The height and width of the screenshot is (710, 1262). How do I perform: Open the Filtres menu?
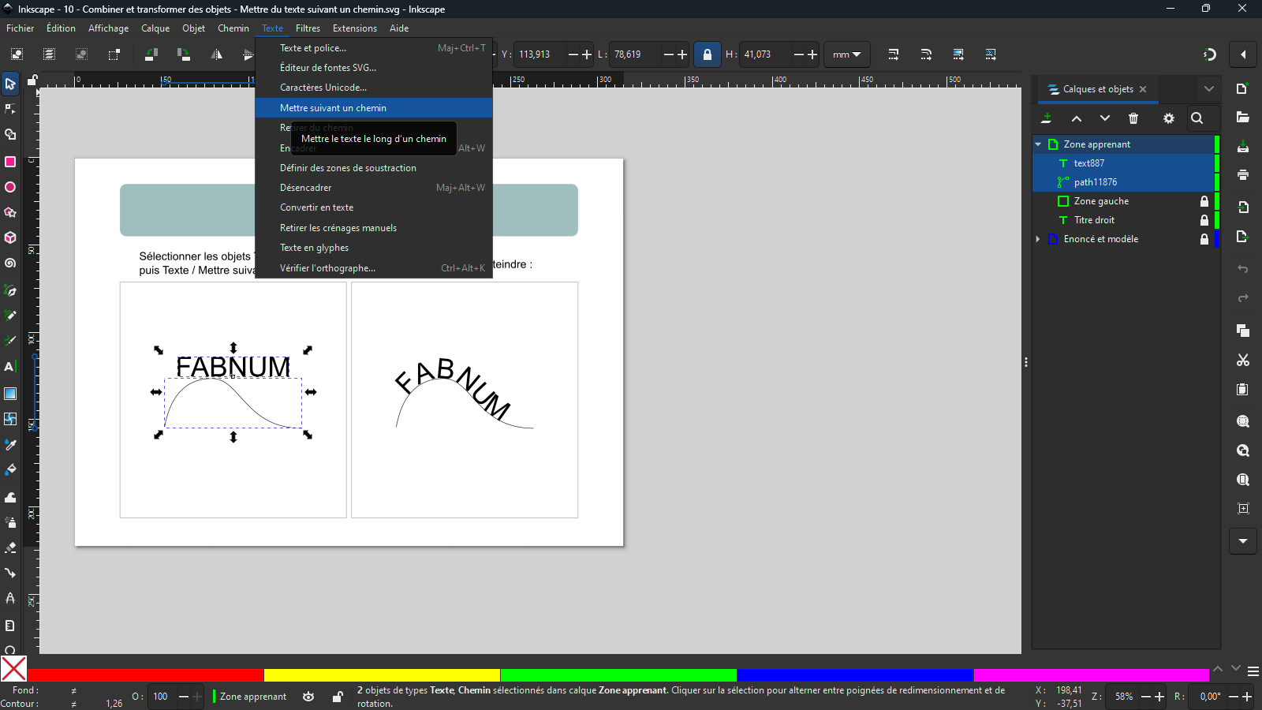(x=308, y=28)
